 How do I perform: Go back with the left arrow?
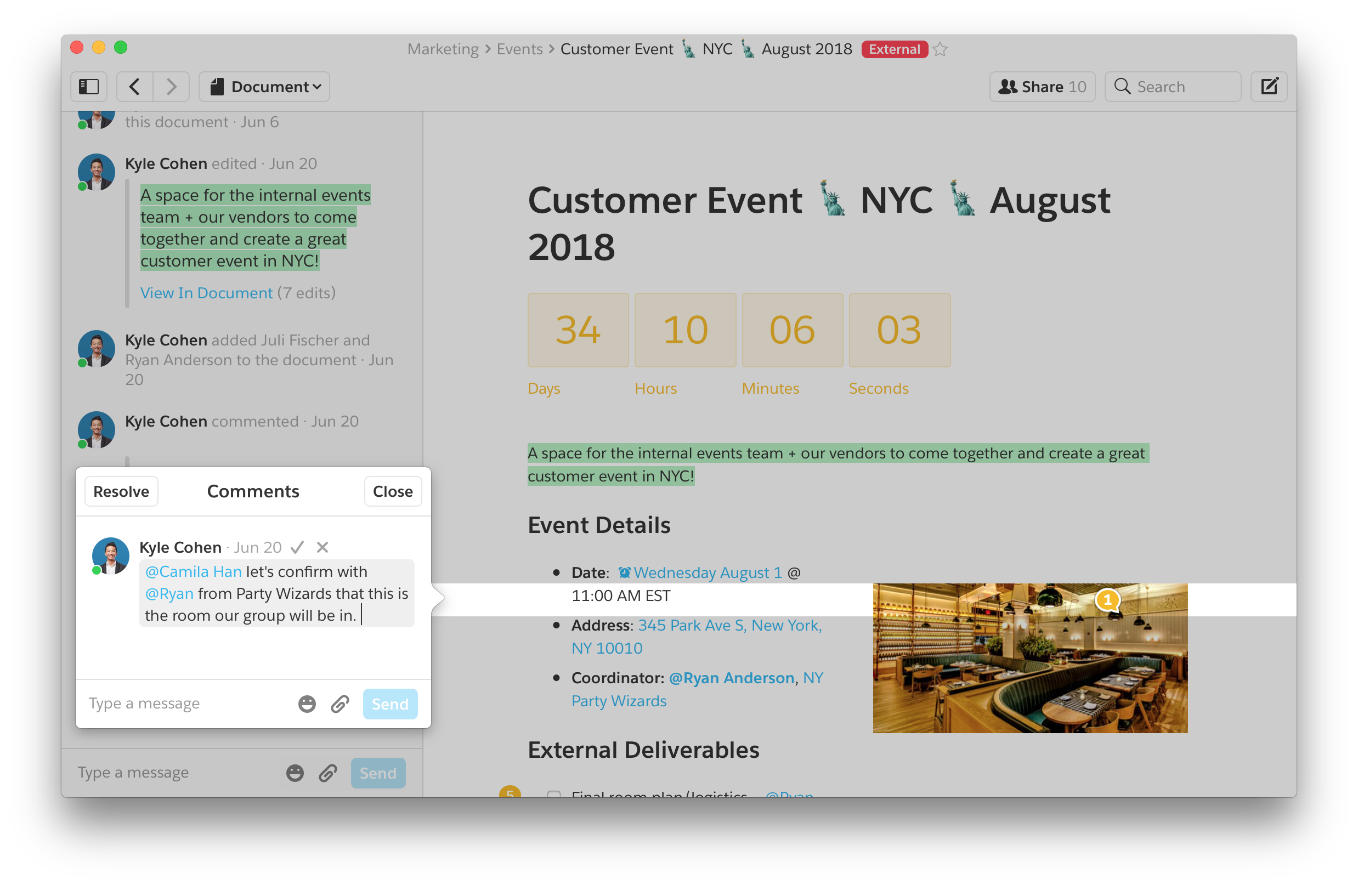tap(135, 87)
